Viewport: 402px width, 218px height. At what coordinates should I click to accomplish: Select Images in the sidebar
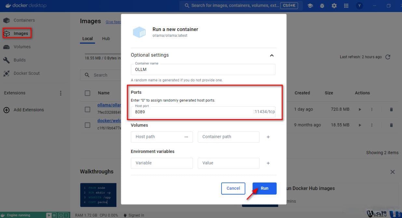pos(20,34)
